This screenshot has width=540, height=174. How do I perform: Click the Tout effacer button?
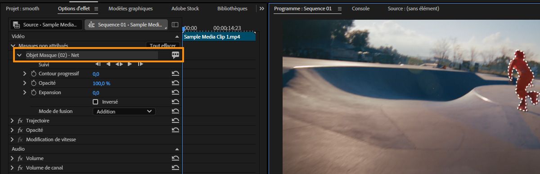click(163, 46)
